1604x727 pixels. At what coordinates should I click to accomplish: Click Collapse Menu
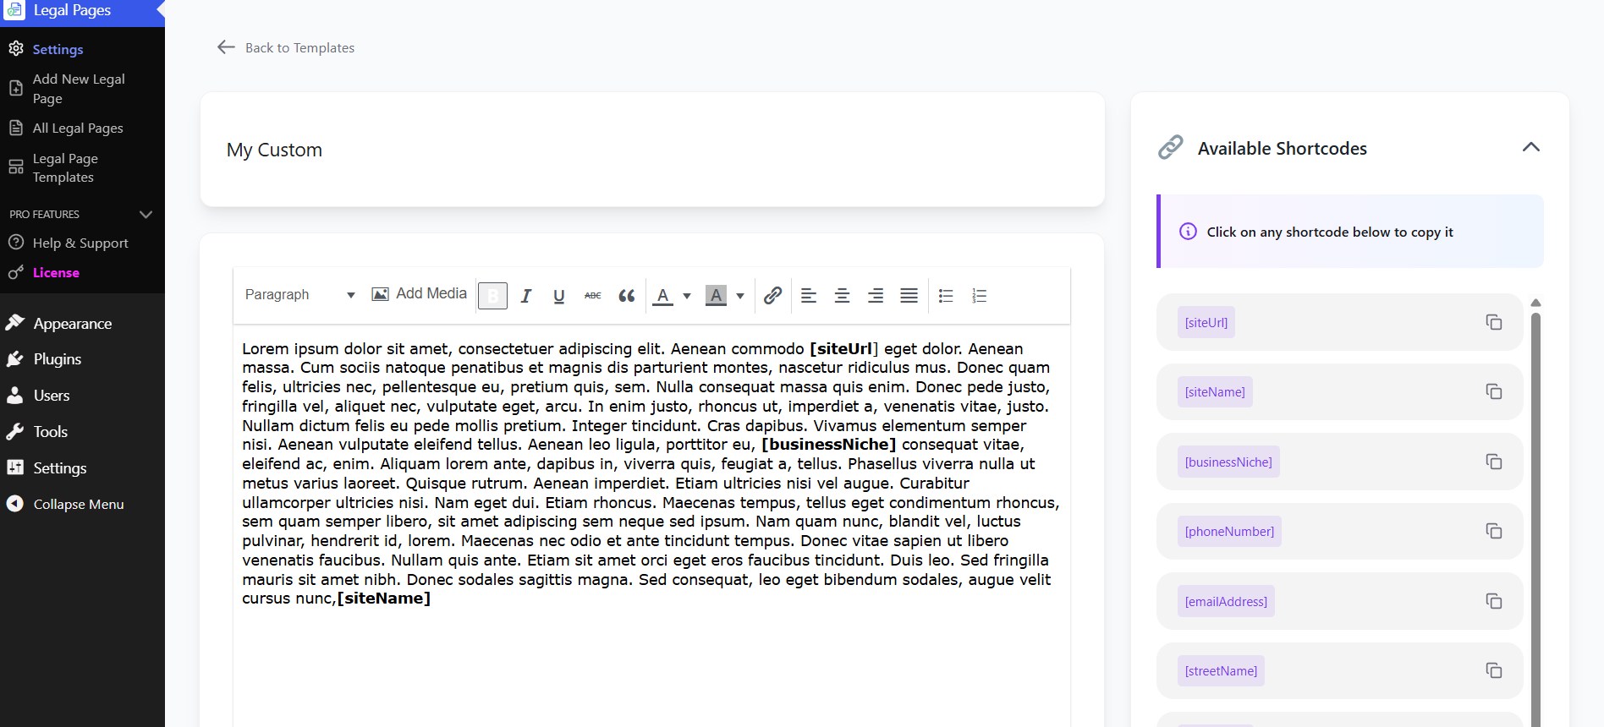(79, 504)
